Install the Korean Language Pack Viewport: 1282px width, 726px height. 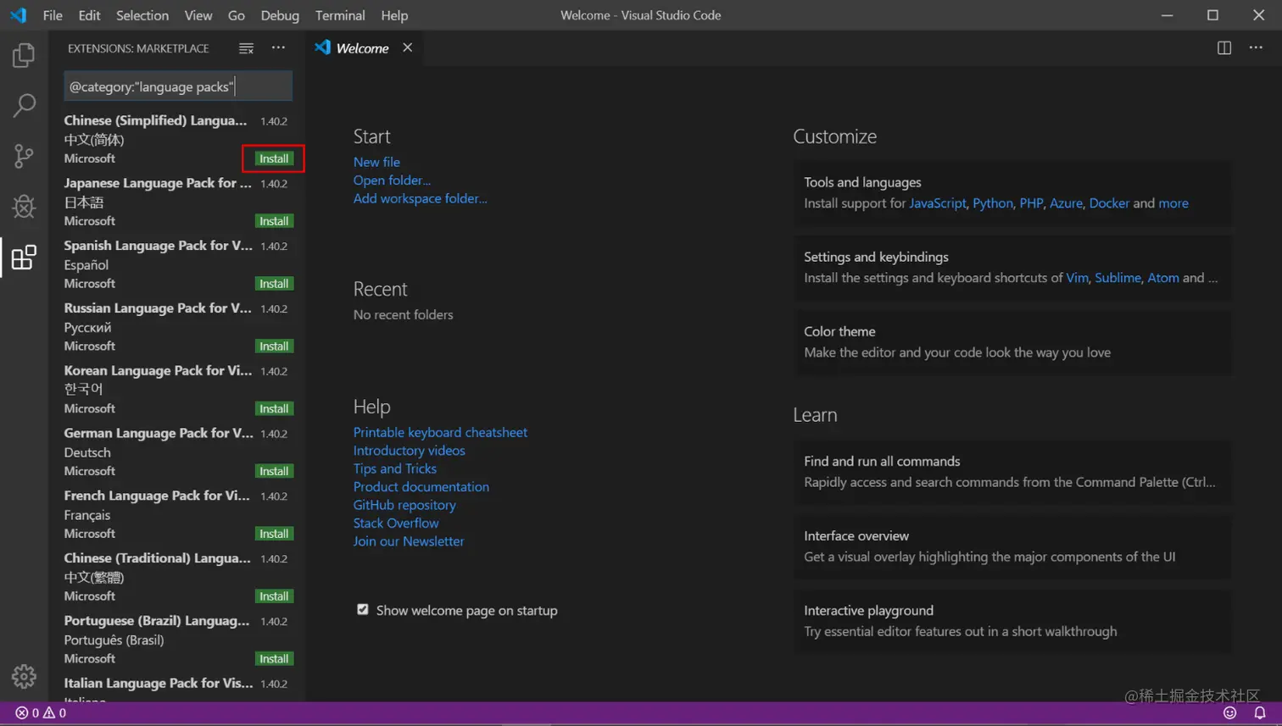point(274,408)
